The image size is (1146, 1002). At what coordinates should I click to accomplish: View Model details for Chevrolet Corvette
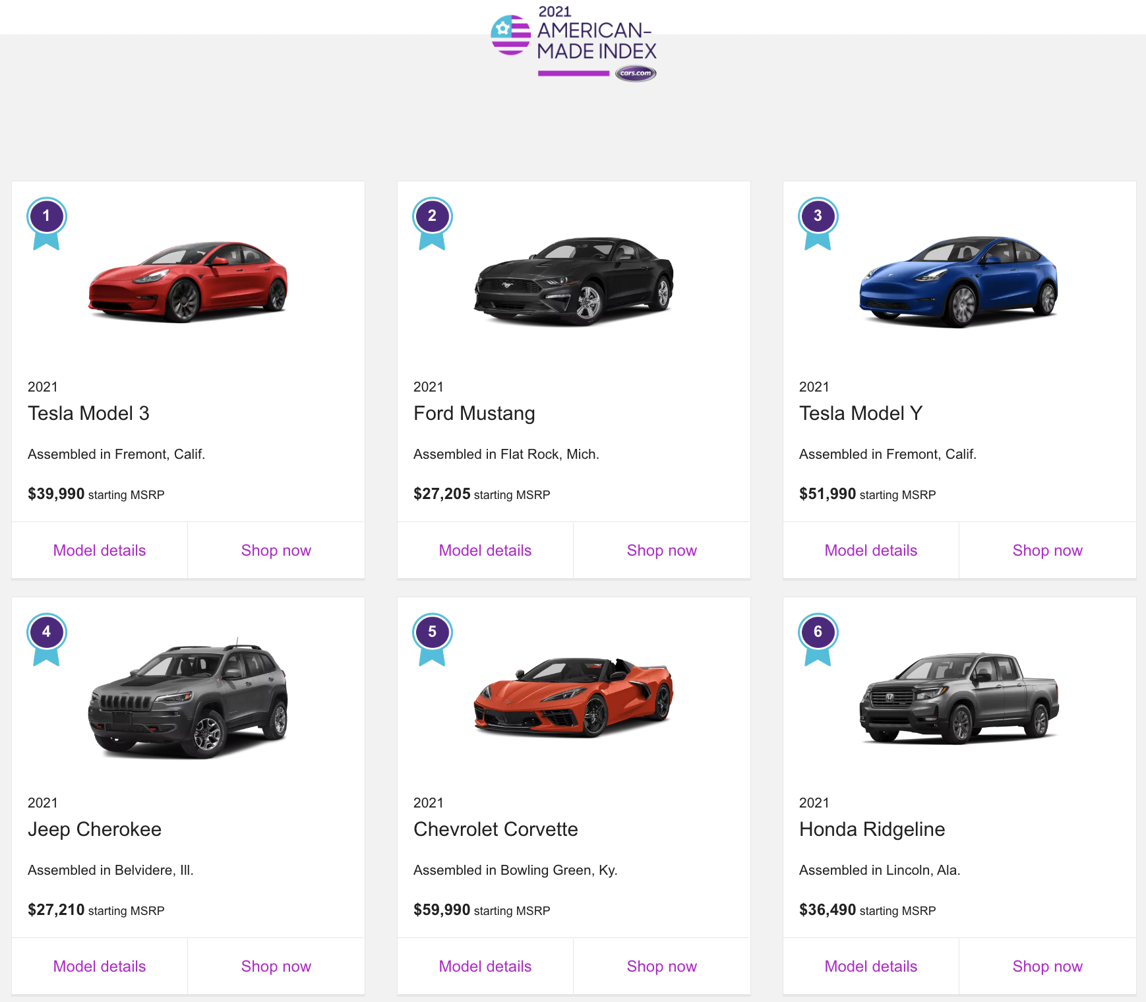pyautogui.click(x=485, y=966)
